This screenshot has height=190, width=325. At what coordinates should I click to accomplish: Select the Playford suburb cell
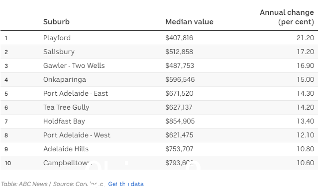tap(57, 38)
